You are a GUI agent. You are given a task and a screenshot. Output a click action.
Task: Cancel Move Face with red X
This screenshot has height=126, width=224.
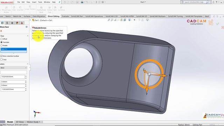click(x=1, y=31)
